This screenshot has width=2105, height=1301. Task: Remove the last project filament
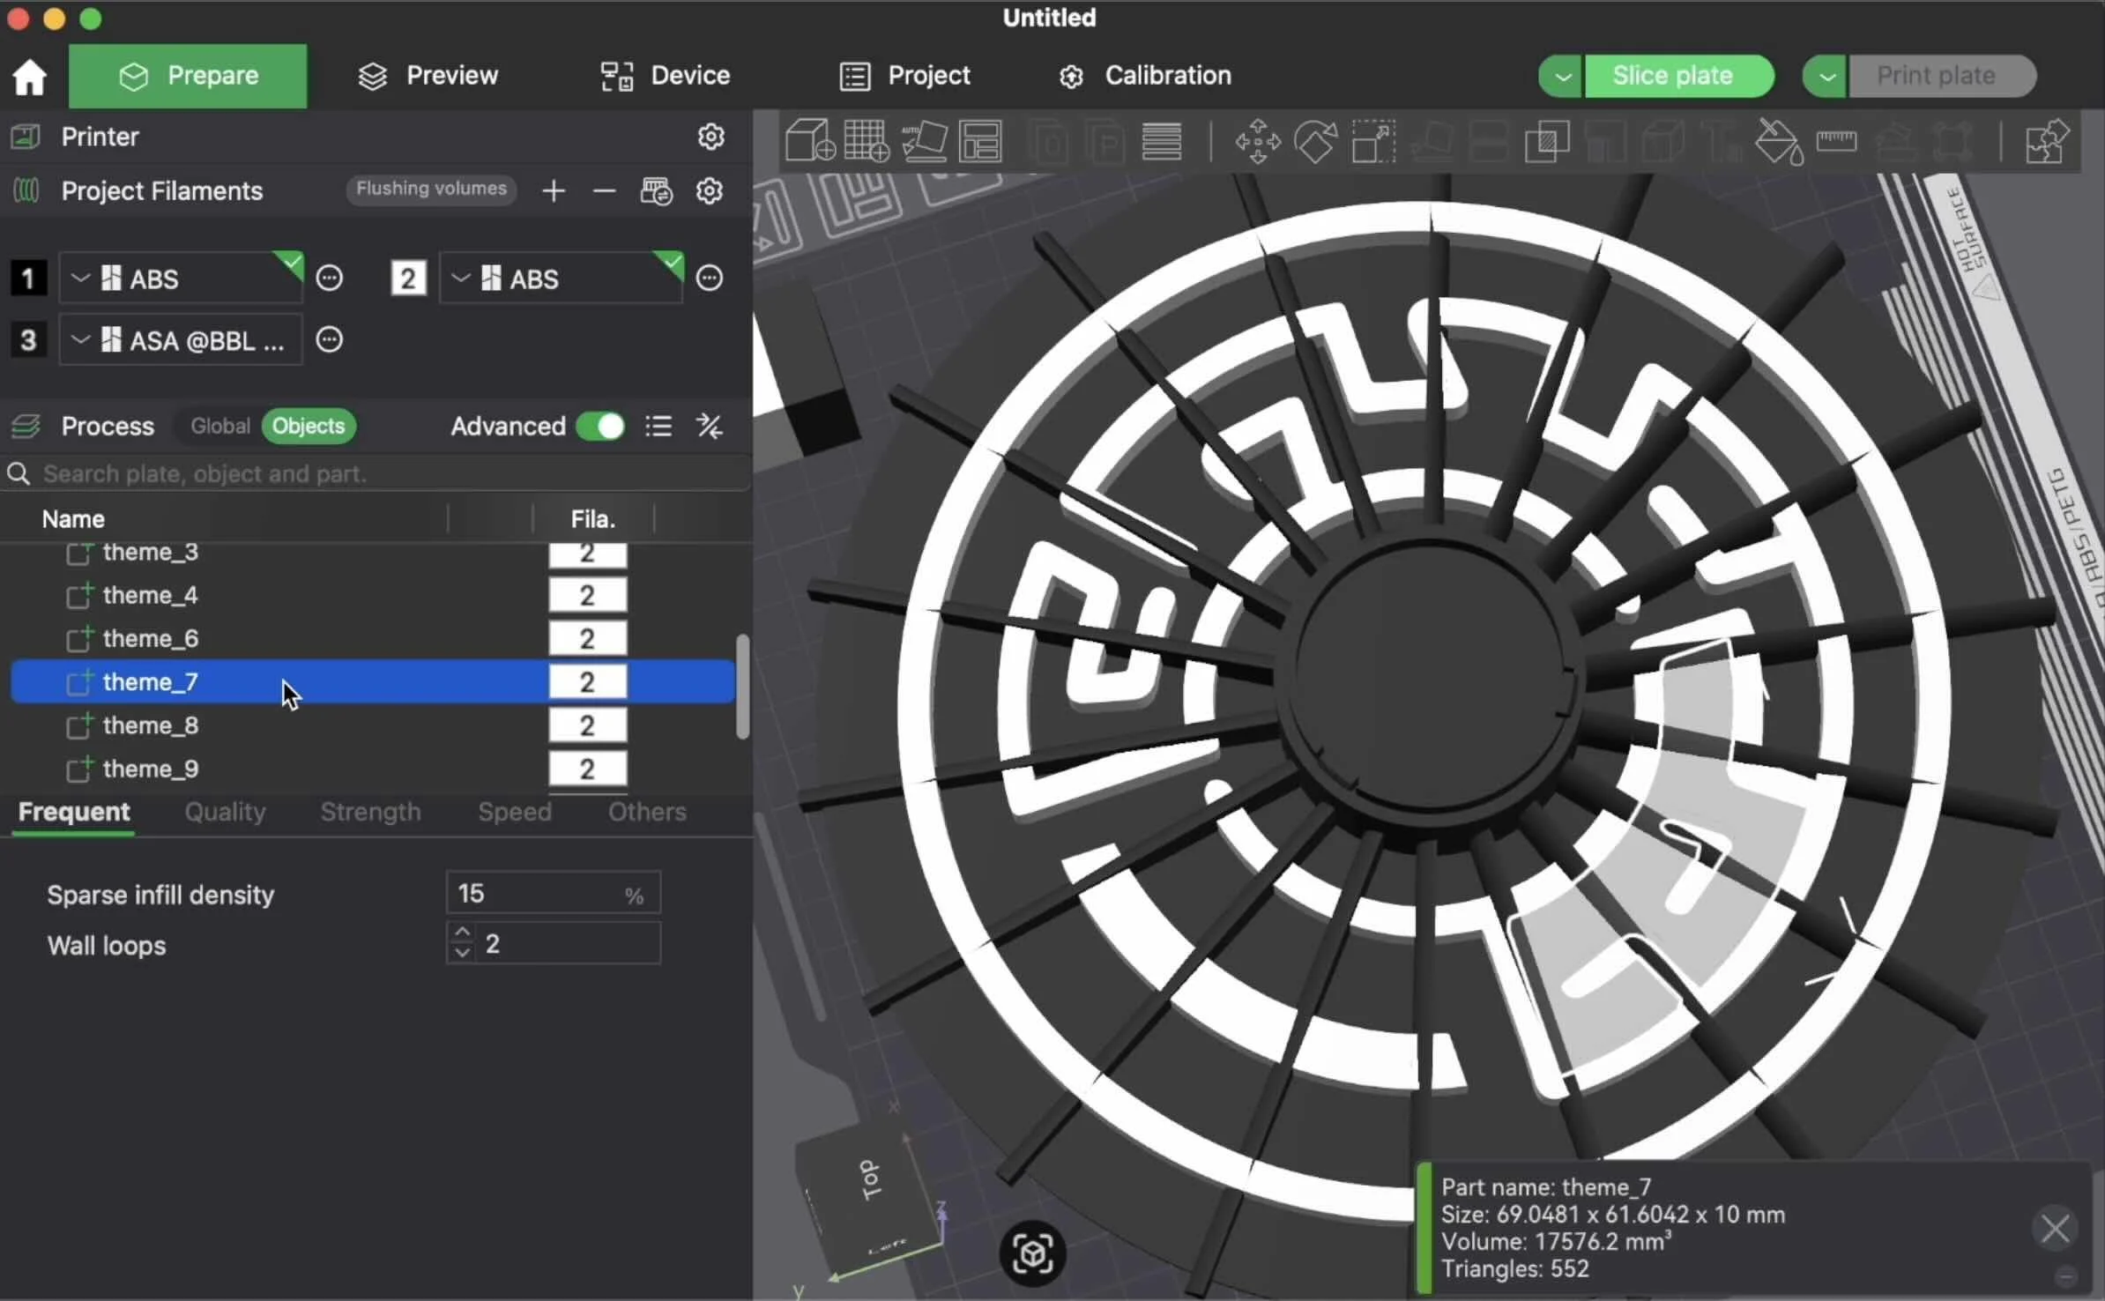[x=604, y=190]
